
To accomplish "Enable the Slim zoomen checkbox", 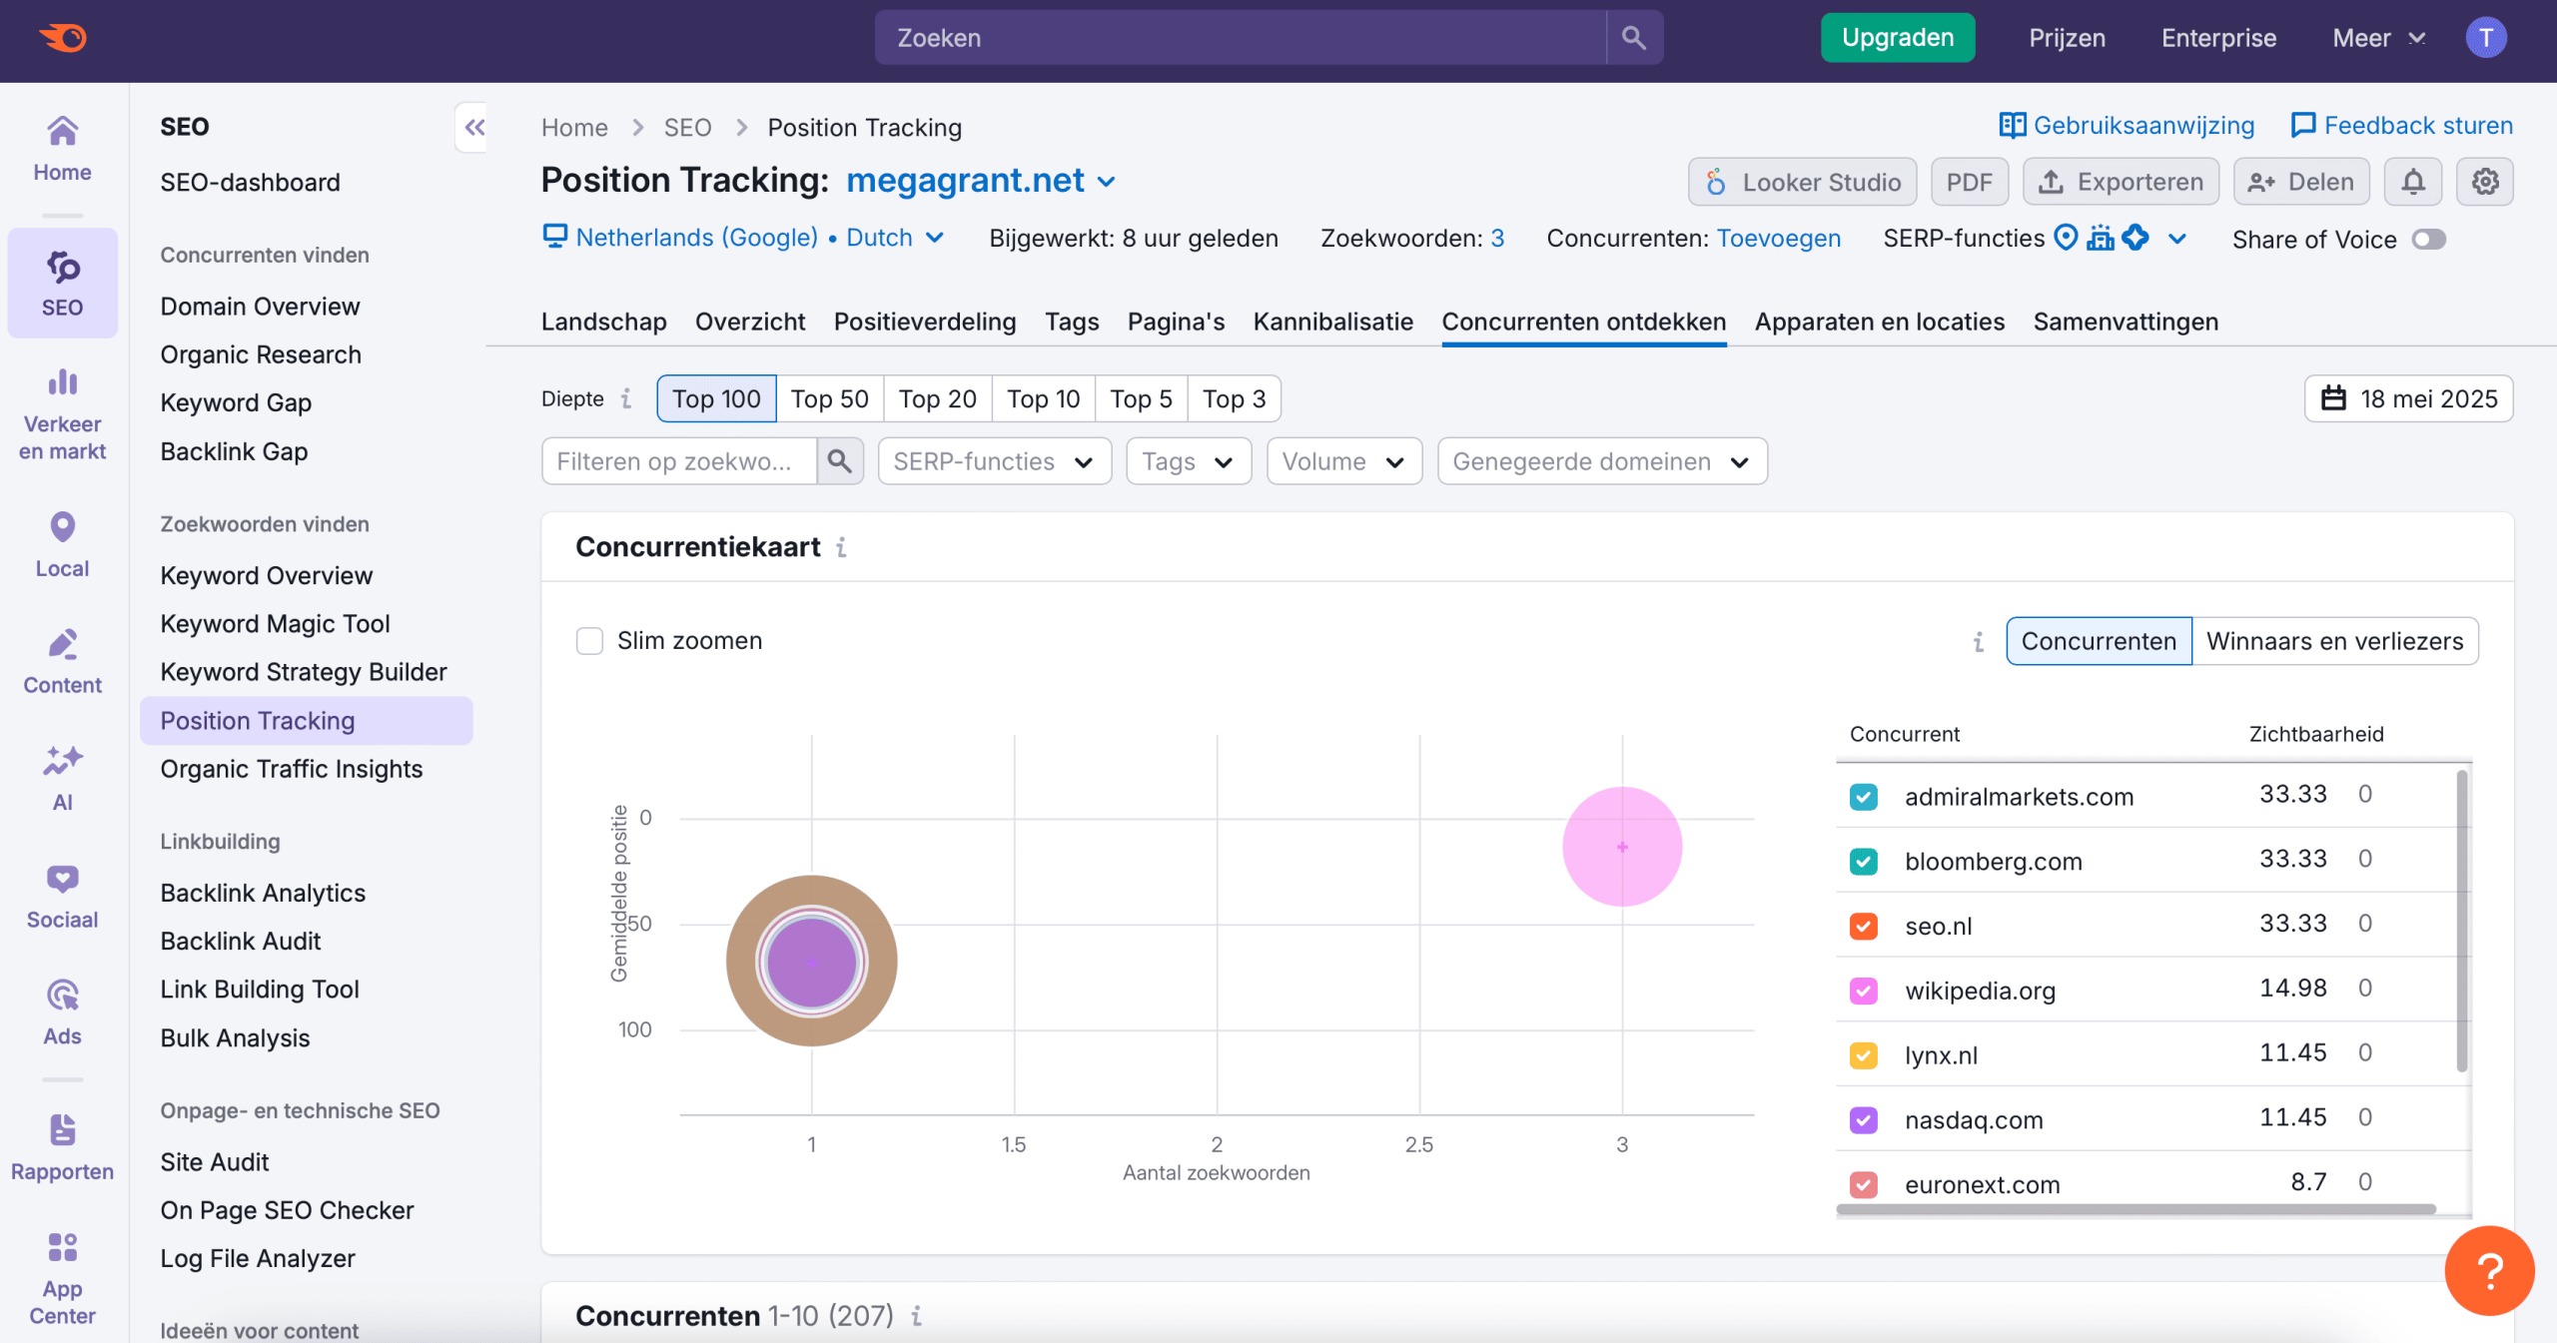I will 589,641.
